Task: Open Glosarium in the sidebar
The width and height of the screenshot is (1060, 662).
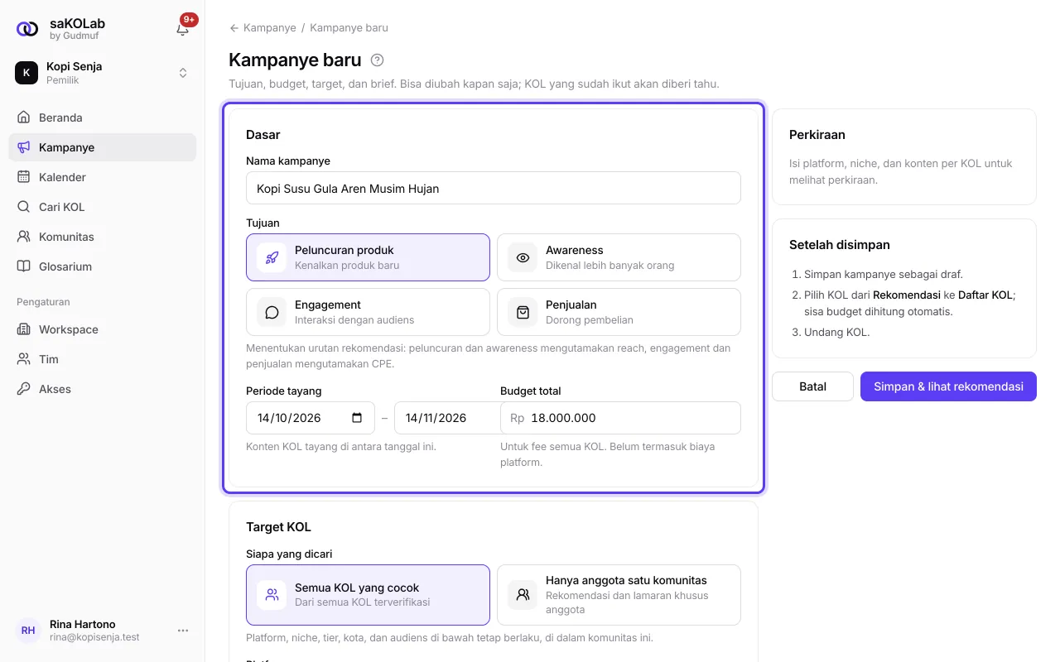Action: 103,266
